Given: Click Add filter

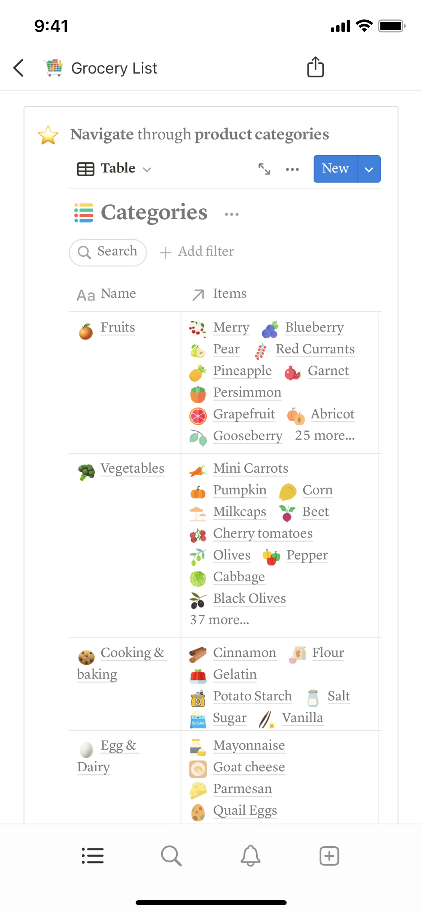Looking at the screenshot, I should click(x=197, y=251).
